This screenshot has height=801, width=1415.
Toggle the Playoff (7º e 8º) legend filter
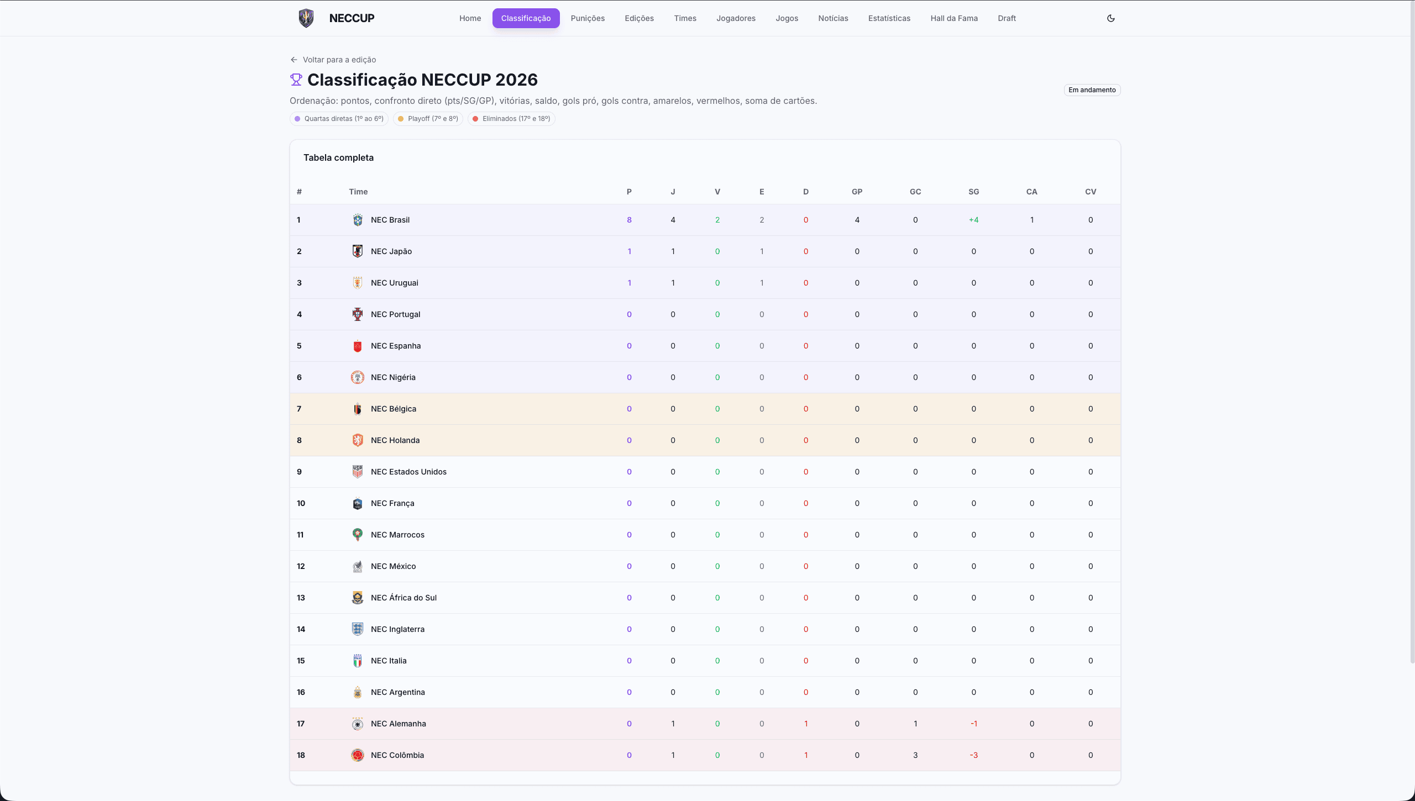coord(427,118)
